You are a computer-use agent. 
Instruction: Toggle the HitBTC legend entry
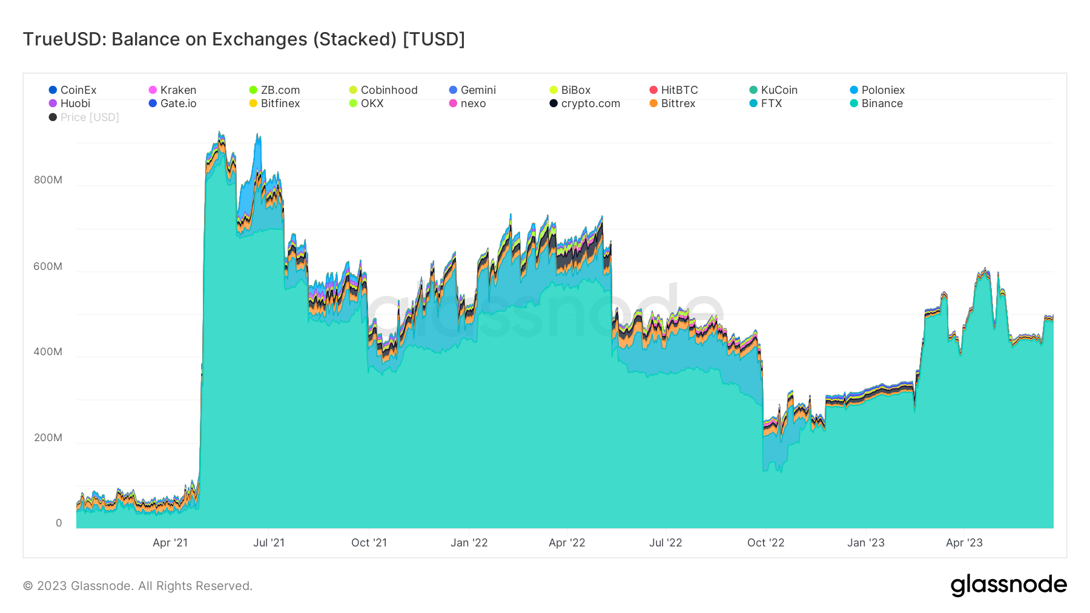(x=673, y=90)
